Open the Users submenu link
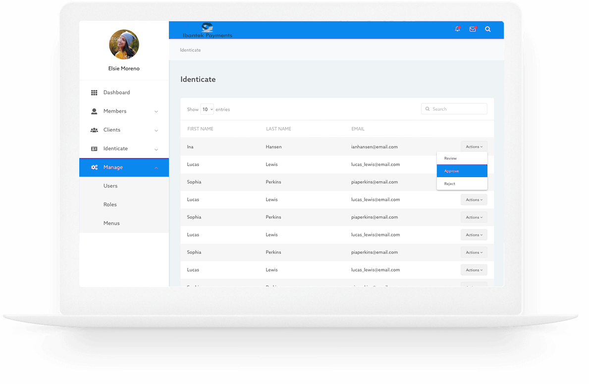The height and width of the screenshot is (384, 589). click(110, 186)
